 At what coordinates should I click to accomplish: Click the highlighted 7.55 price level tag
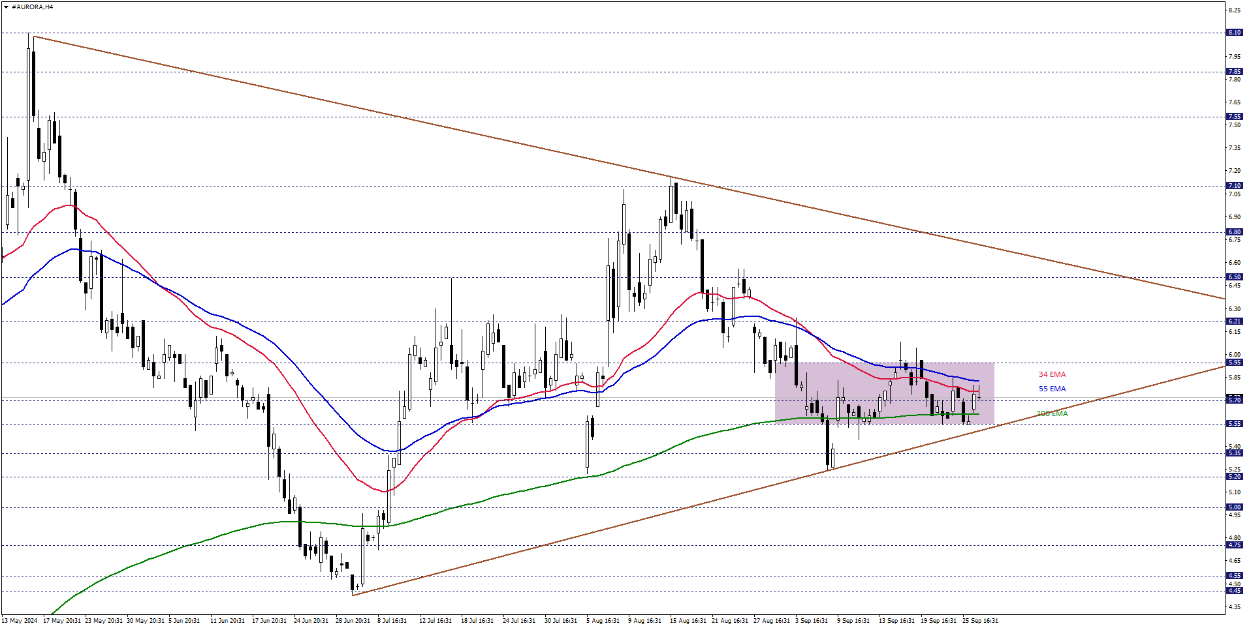(1234, 117)
